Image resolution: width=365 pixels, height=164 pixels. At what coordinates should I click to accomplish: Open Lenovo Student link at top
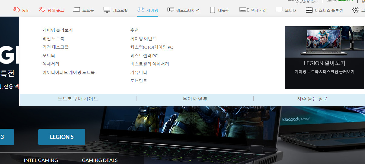[340, 1]
